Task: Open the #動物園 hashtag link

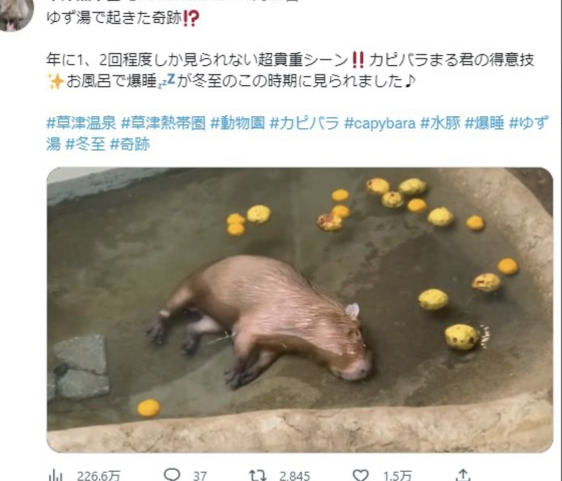Action: point(237,123)
